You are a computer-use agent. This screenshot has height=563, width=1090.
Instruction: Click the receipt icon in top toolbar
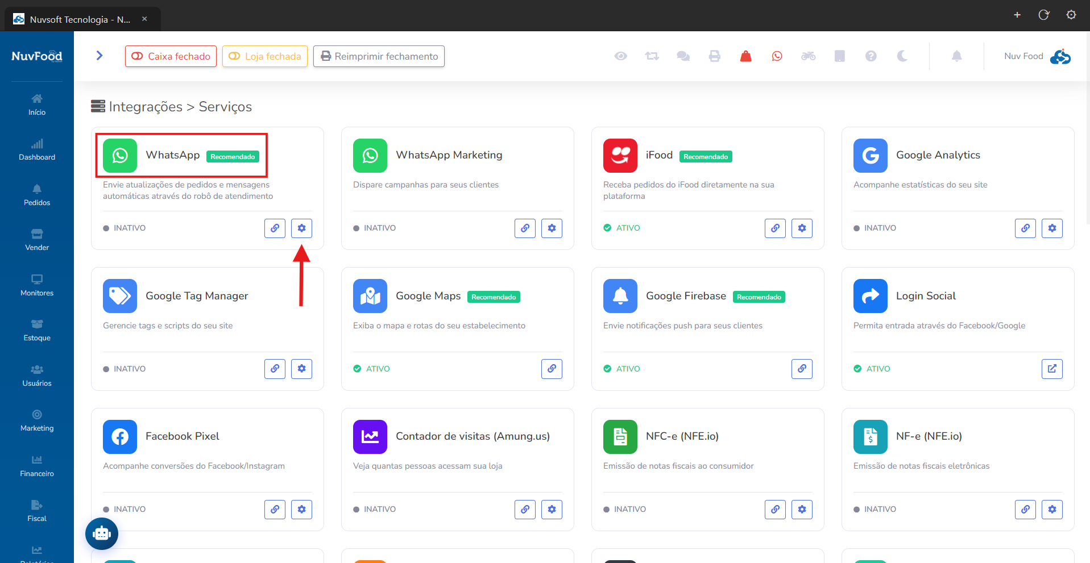(x=840, y=56)
